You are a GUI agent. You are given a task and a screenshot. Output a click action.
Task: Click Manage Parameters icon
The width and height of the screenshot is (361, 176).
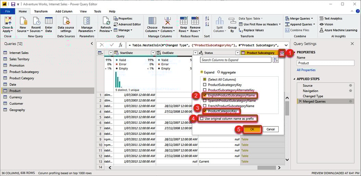87,21
